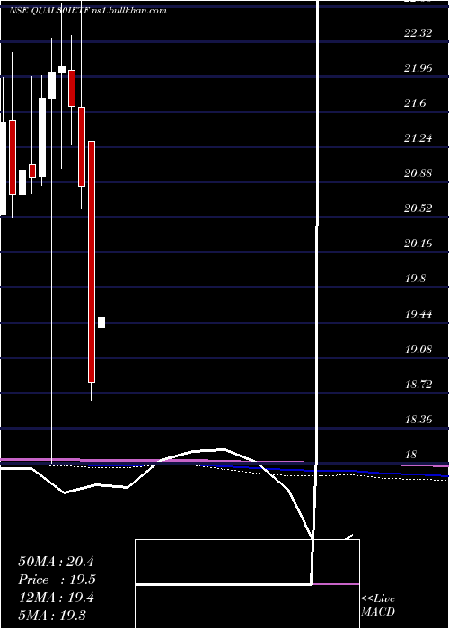The height and width of the screenshot is (629, 449).
Task: Click the NSE QUAL30IETF chart title text
Action: [87, 11]
